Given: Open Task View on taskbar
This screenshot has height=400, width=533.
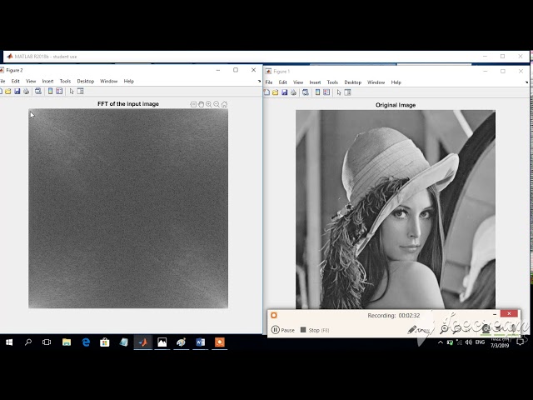Looking at the screenshot, I should pyautogui.click(x=47, y=342).
